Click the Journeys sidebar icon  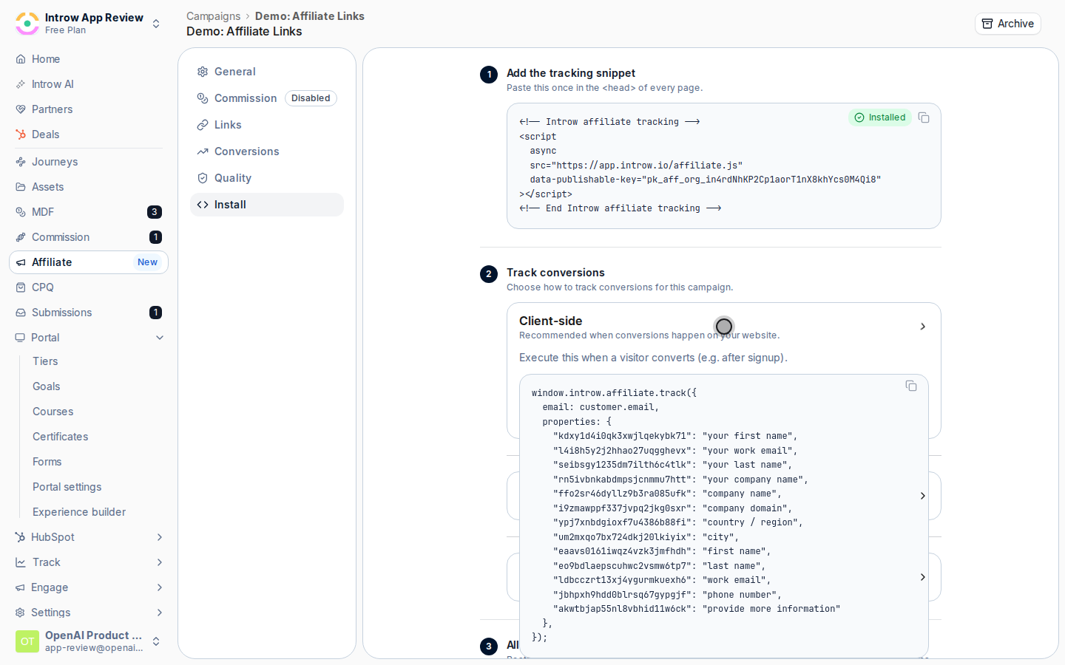21,162
